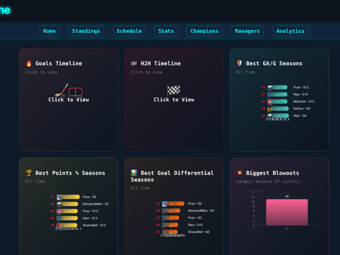
Task: Click the Blues logo on Nips S13 points row
Action: [x=59, y=219]
